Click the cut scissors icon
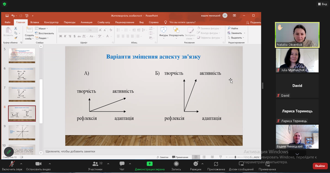The width and height of the screenshot is (330, 173). pyautogui.click(x=16, y=28)
